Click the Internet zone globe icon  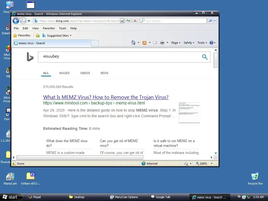tap(144, 163)
